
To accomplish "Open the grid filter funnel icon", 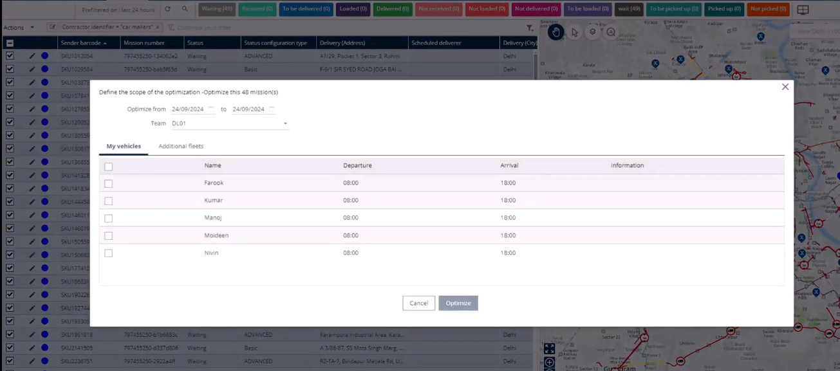I will 530,28.
